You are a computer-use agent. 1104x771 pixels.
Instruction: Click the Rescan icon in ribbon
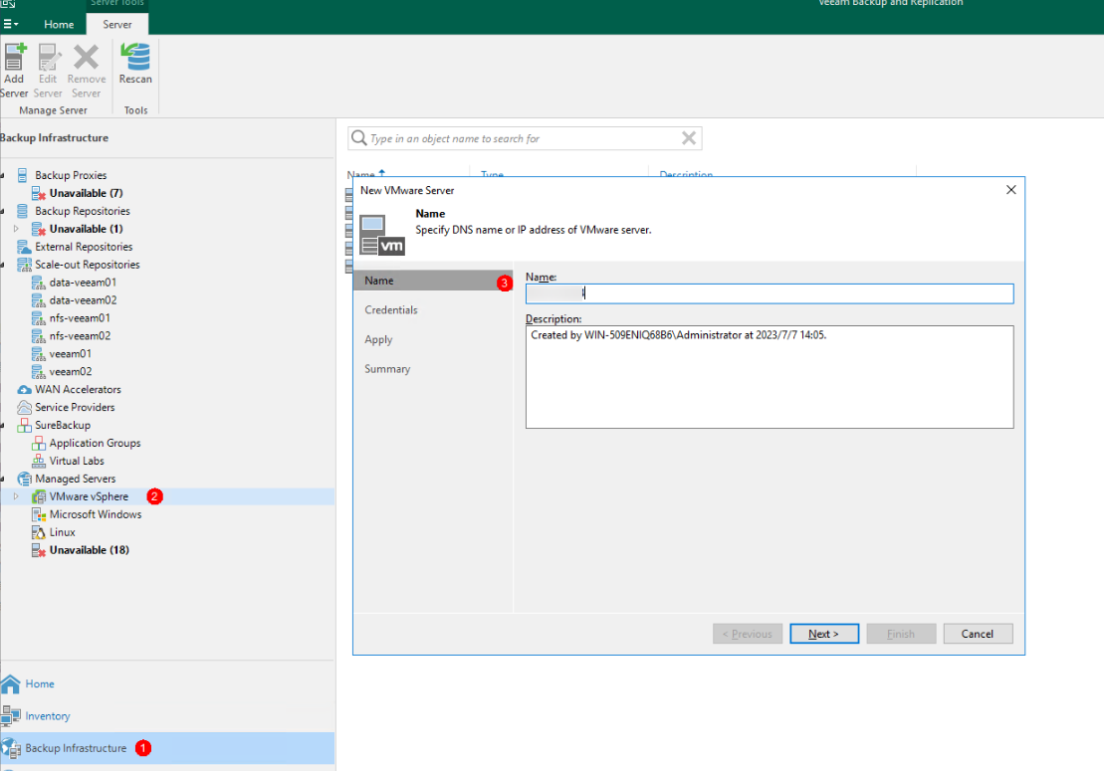pyautogui.click(x=135, y=58)
